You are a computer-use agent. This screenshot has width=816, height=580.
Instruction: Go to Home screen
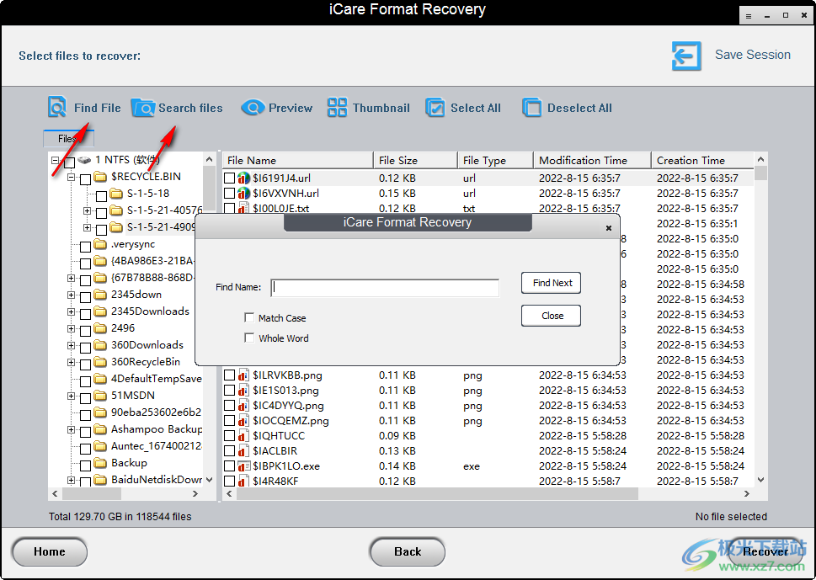point(50,552)
